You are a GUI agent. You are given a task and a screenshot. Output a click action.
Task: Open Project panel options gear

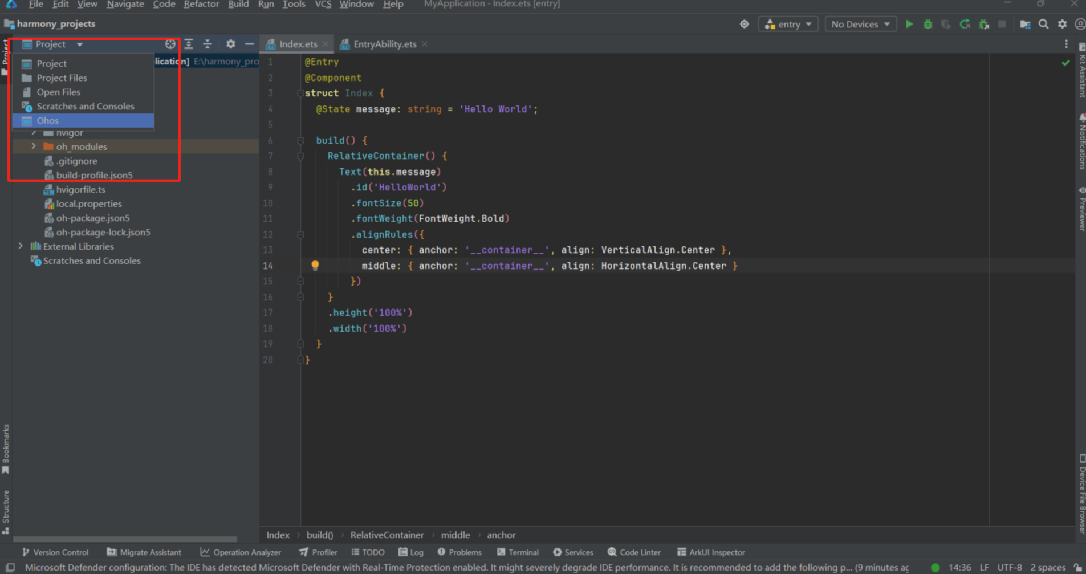(x=230, y=44)
